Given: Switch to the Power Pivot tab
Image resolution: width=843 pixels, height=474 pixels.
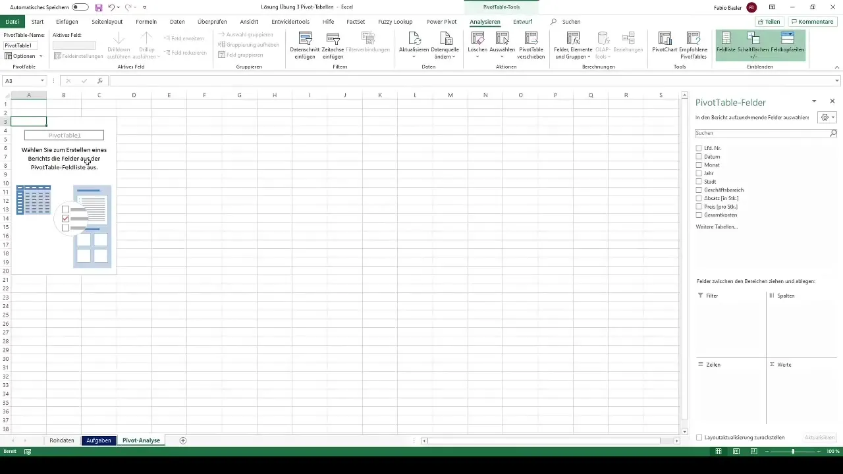Looking at the screenshot, I should click(x=441, y=22).
